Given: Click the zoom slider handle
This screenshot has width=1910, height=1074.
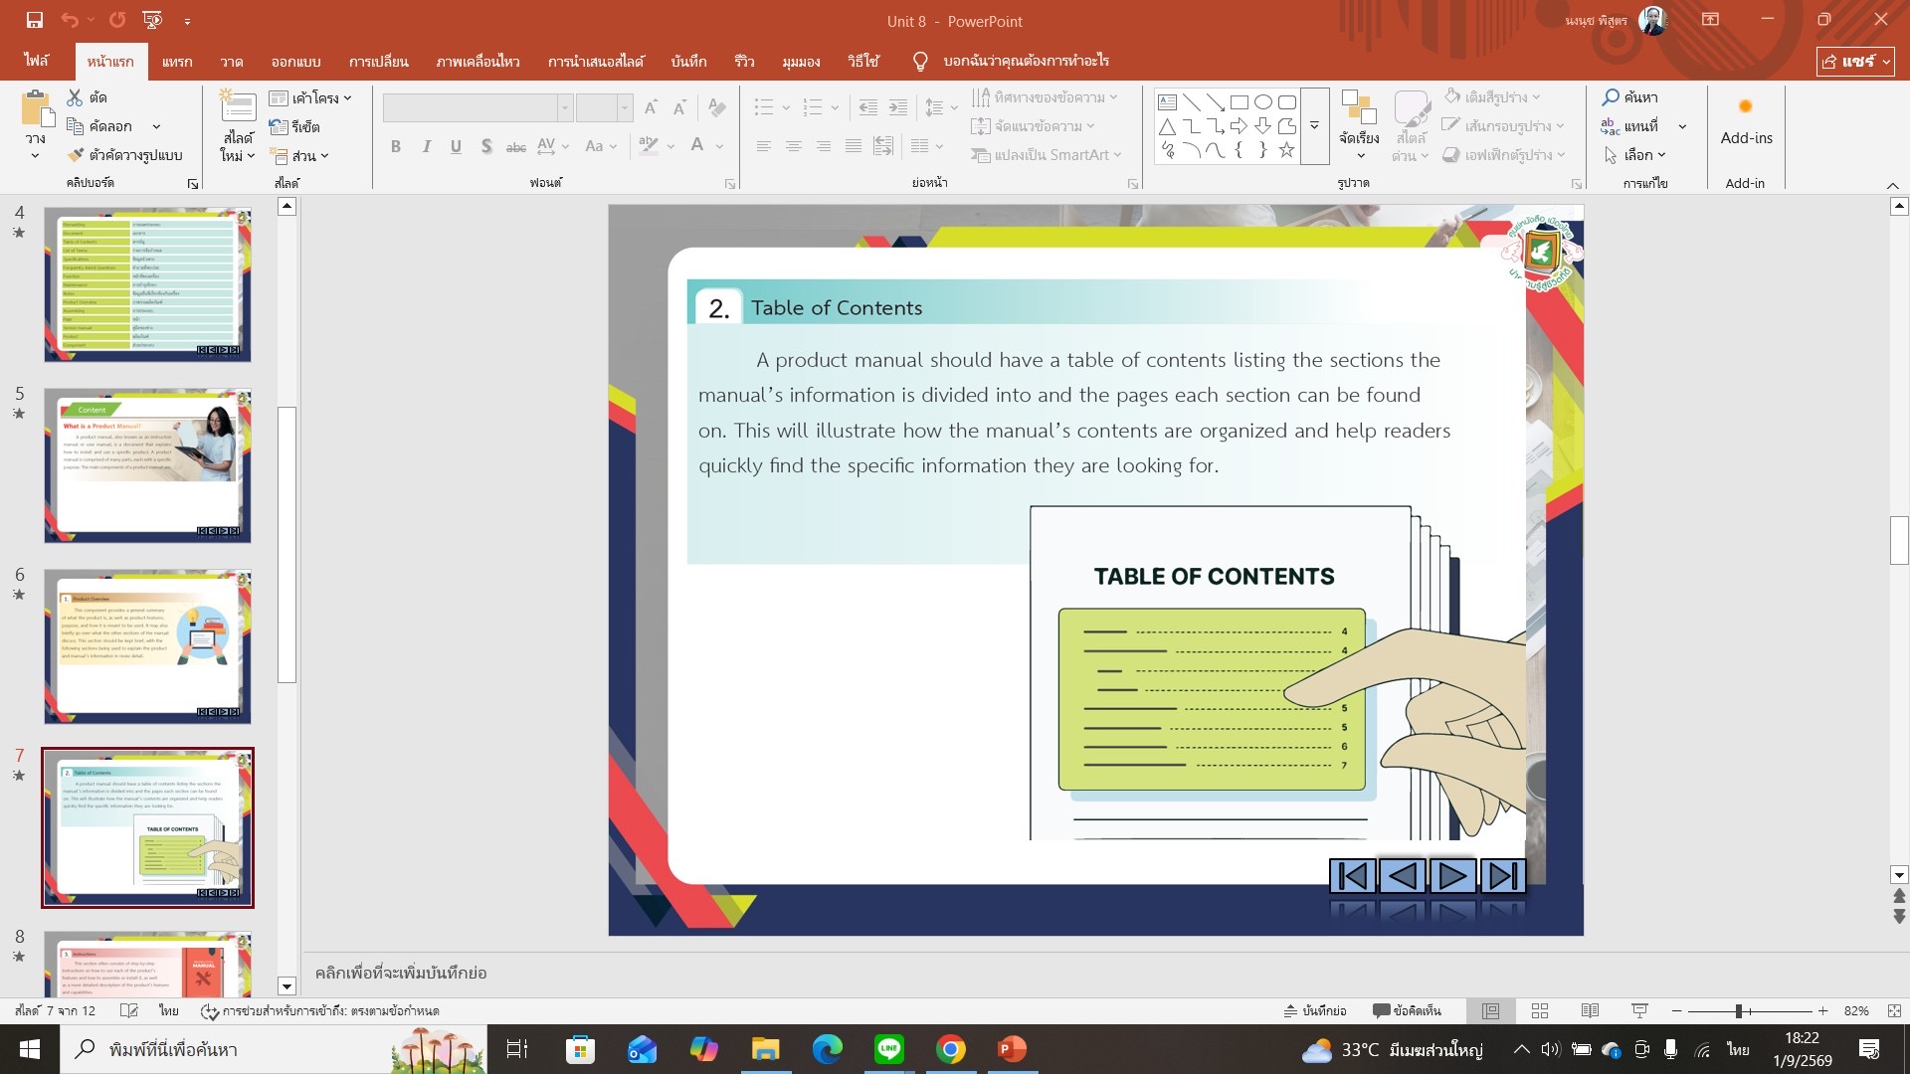Looking at the screenshot, I should (x=1738, y=1010).
